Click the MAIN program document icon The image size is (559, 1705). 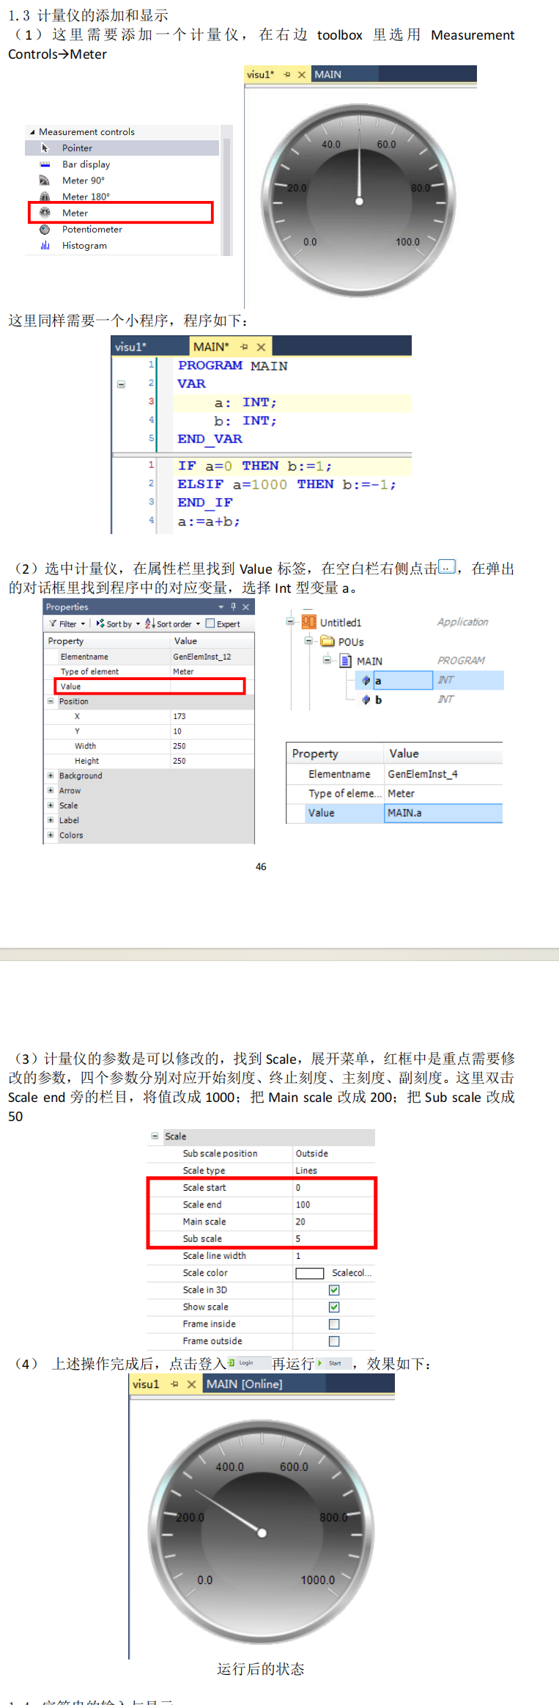click(x=346, y=661)
